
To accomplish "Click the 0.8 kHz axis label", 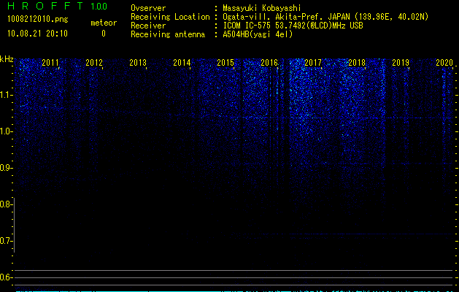I will coord(6,204).
